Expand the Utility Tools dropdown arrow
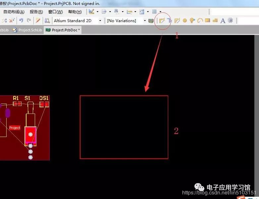 coord(97,12)
